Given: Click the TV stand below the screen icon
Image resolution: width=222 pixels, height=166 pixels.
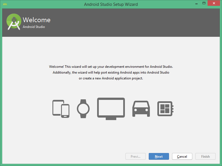Looking at the screenshot, I should (111, 118).
